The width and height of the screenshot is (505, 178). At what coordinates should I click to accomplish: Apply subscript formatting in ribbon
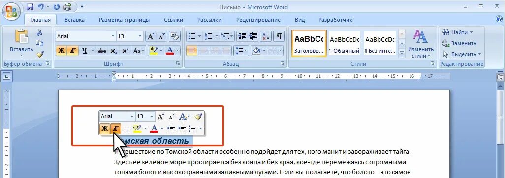pyautogui.click(x=113, y=51)
